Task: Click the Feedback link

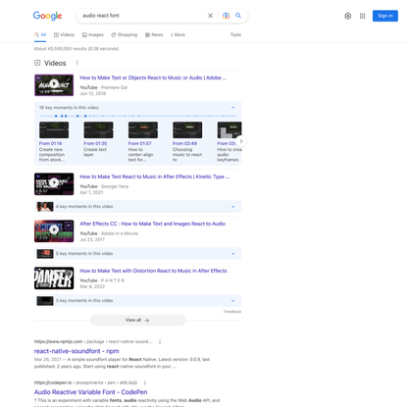Action: pyautogui.click(x=232, y=312)
